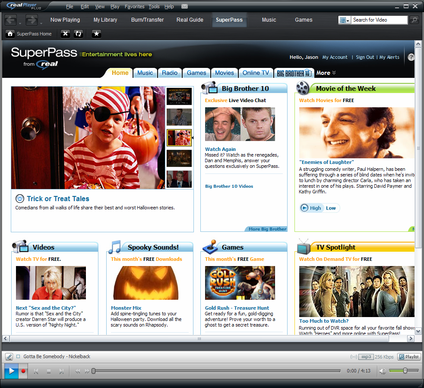Stop page loading with X toolbar button
This screenshot has height=388, width=424.
65,34
